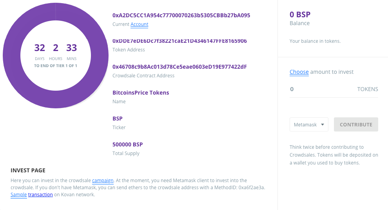Click the BitcoinsPrice Tokens name

(141, 93)
